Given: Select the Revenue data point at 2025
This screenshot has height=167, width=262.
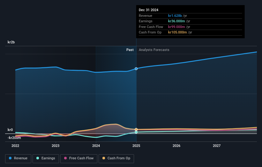Looking at the screenshot, I should [x=136, y=69].
